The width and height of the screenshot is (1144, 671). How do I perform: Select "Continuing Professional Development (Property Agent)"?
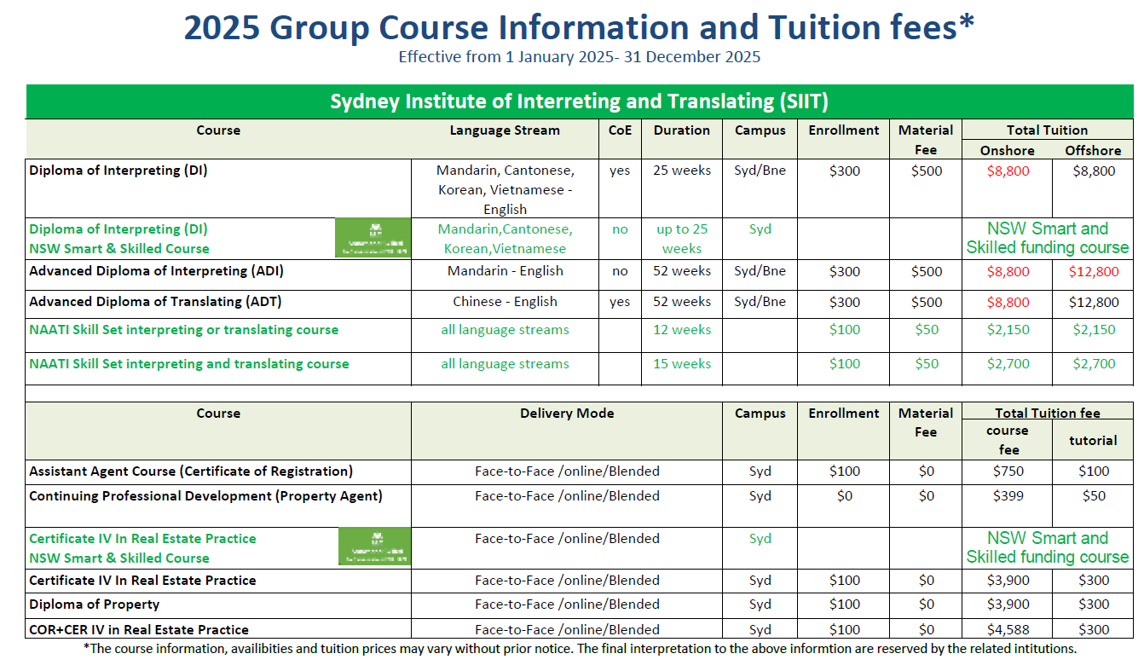click(x=205, y=496)
